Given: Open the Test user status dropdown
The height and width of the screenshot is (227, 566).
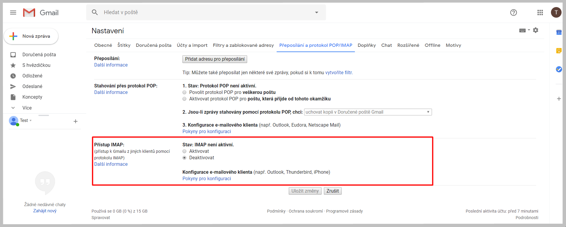Looking at the screenshot, I should click(30, 121).
